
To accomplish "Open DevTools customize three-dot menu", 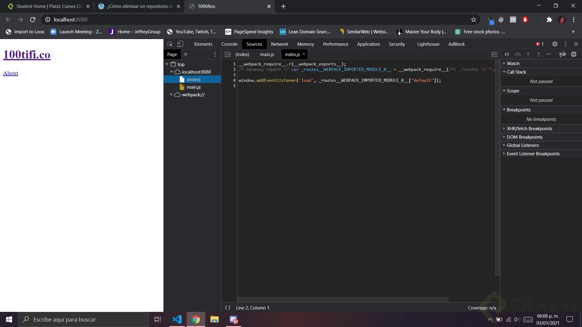I will pos(566,44).
